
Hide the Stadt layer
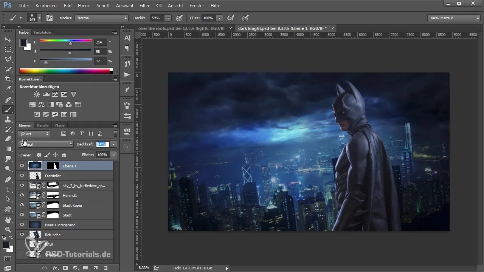(x=22, y=215)
